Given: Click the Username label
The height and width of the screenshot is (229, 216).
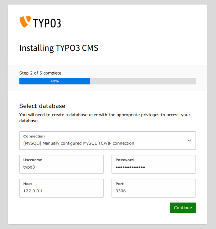Looking at the screenshot, I should [x=33, y=160].
